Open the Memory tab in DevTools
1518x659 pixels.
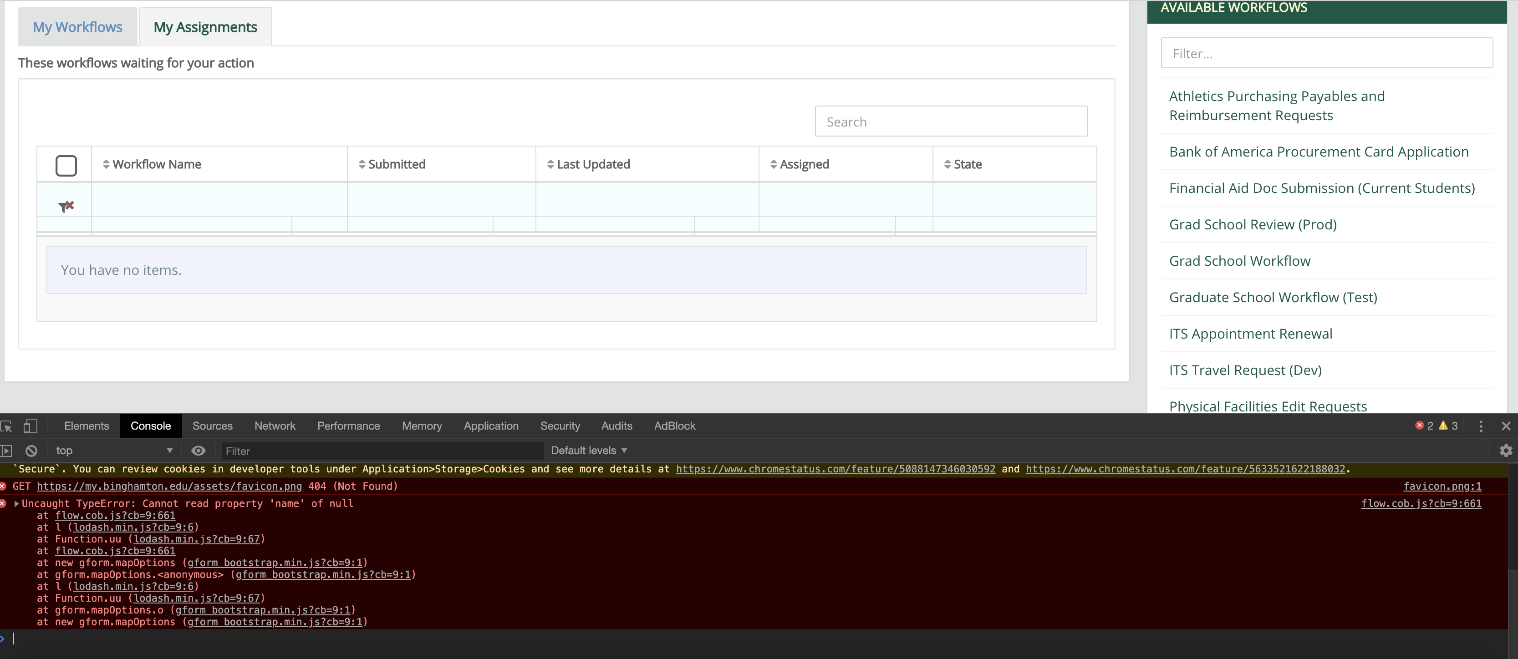421,425
